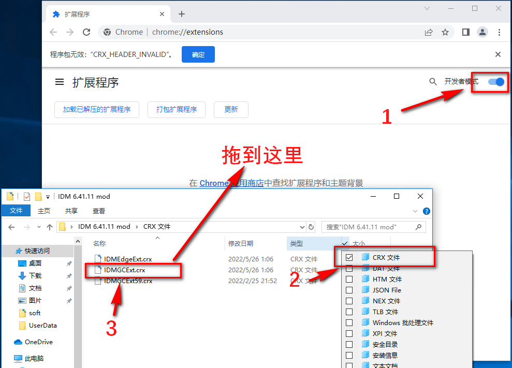Check the 安全目录 filter checkbox
Viewport: 512px width, 368px height.
pos(349,345)
